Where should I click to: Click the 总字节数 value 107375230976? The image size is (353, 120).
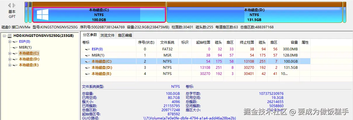point(271,94)
